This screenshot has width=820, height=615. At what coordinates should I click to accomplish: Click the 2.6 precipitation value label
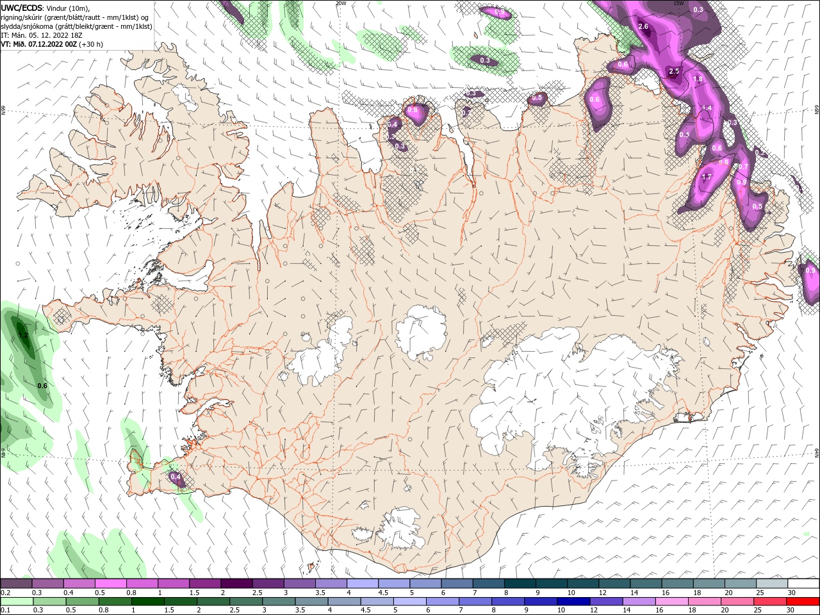(644, 26)
